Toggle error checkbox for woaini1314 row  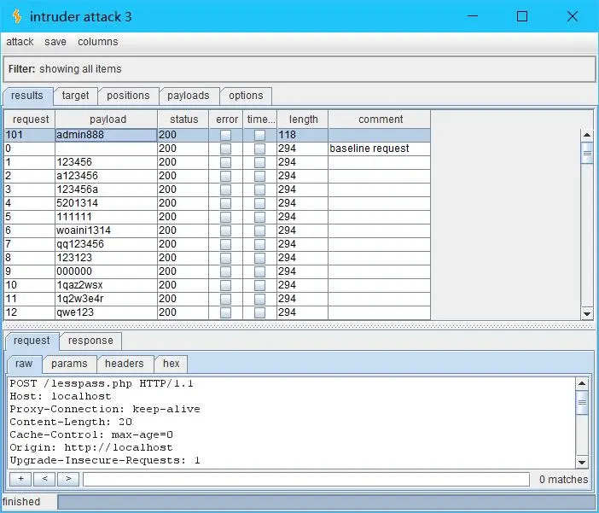(x=226, y=230)
